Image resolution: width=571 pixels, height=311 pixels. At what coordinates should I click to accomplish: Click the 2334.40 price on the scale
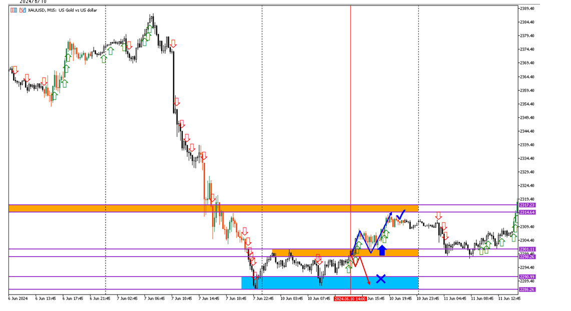527,158
